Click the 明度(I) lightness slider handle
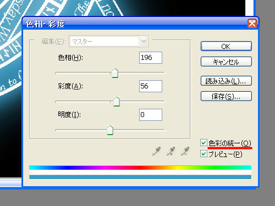This screenshot has height=206, width=275. [110, 130]
